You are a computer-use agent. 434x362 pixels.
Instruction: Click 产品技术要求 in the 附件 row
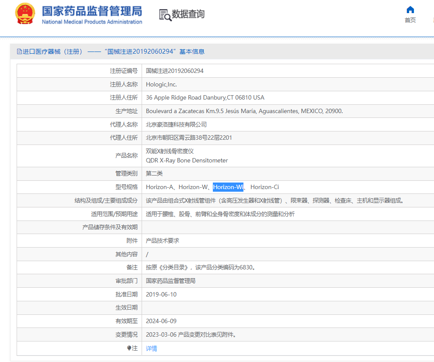tap(163, 241)
